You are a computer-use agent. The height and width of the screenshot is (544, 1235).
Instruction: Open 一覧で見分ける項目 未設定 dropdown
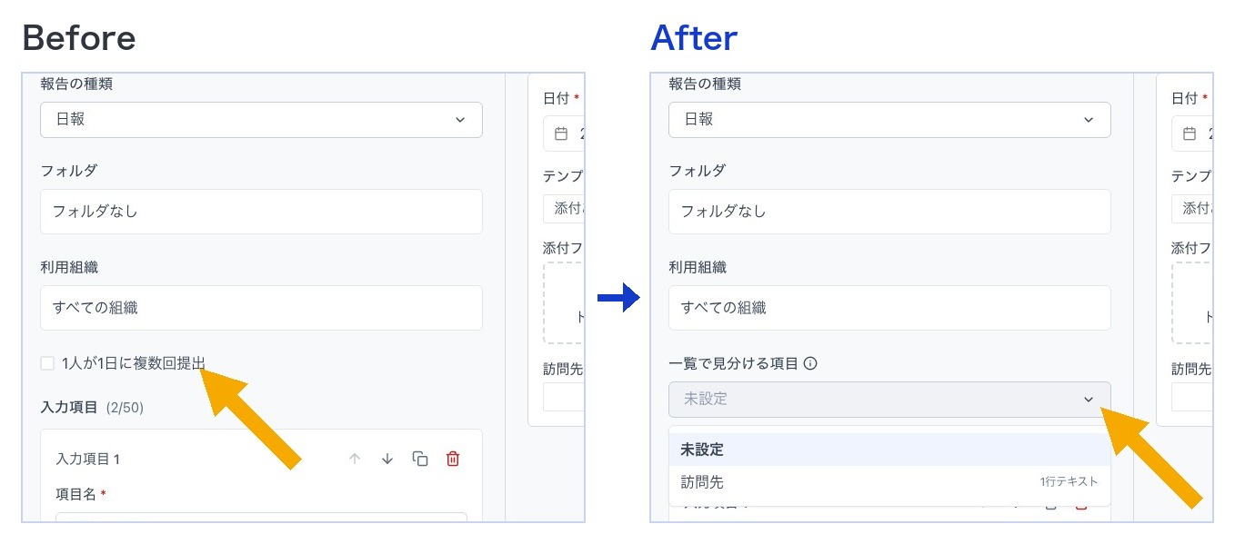point(889,400)
